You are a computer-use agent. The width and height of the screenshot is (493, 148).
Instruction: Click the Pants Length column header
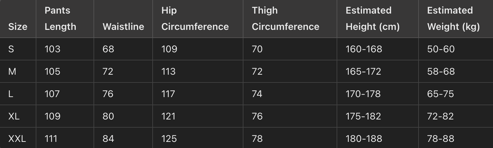[60, 18]
